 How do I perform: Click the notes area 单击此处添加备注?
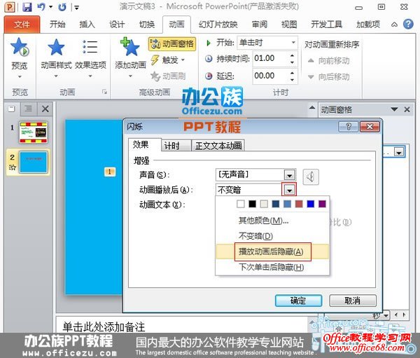(x=104, y=326)
